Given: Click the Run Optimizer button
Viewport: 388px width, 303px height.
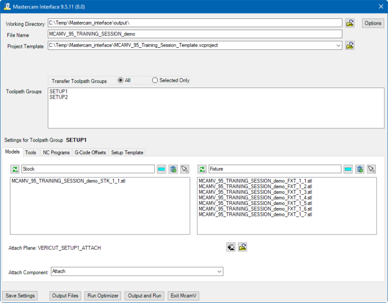Looking at the screenshot, I should (103, 296).
